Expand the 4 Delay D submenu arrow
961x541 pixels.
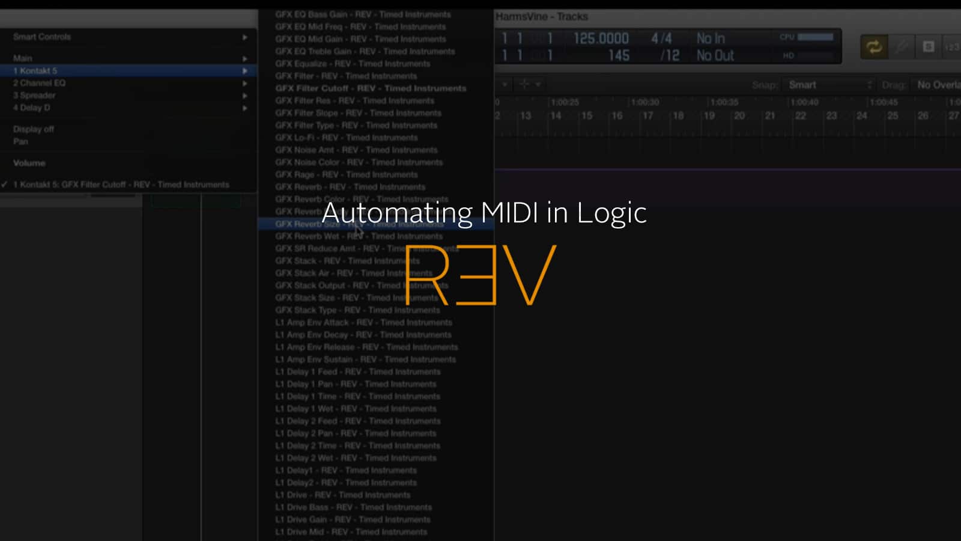pyautogui.click(x=244, y=108)
